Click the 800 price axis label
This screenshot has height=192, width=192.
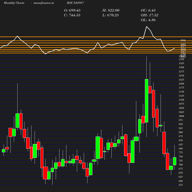click(180, 149)
